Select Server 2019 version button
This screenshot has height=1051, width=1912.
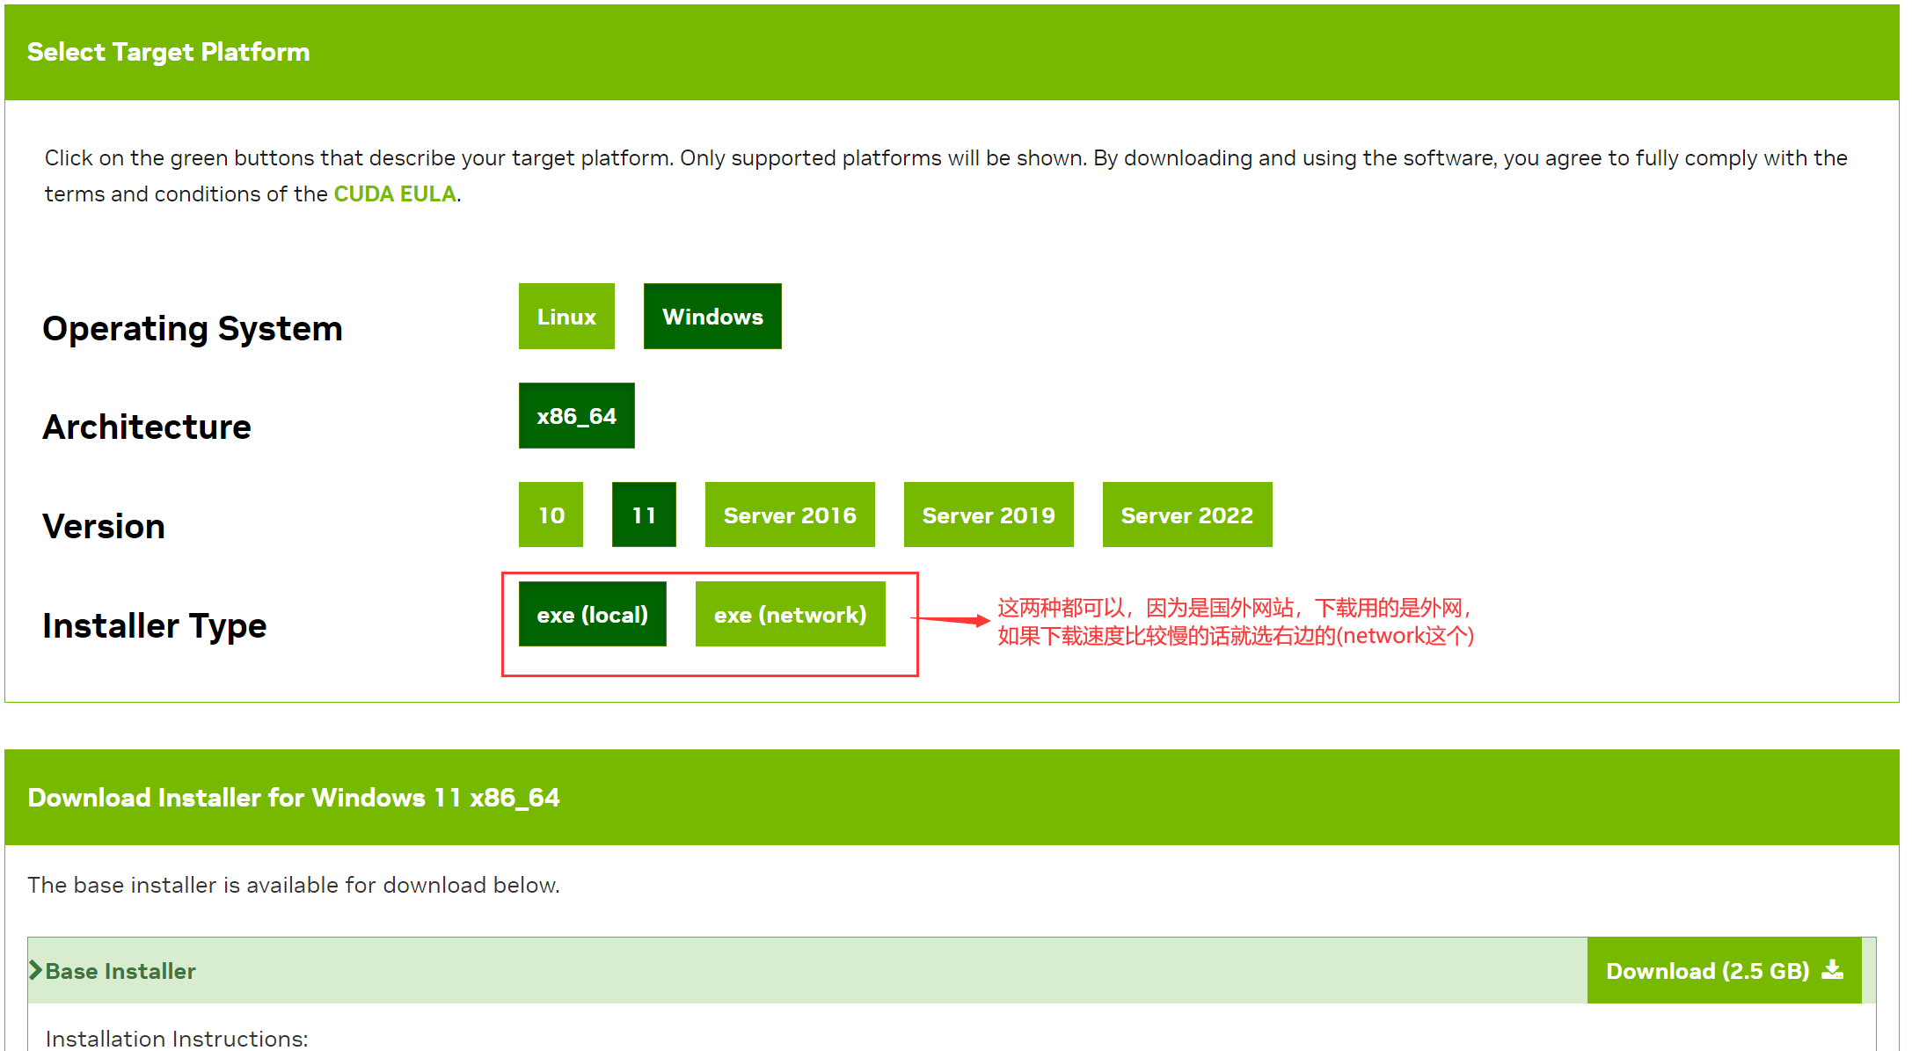click(x=987, y=515)
